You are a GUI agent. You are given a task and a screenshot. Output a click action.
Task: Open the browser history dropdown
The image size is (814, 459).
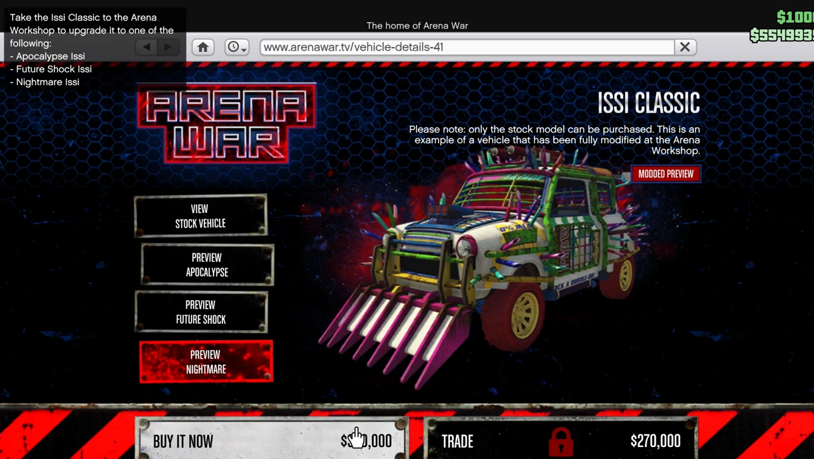coord(237,47)
